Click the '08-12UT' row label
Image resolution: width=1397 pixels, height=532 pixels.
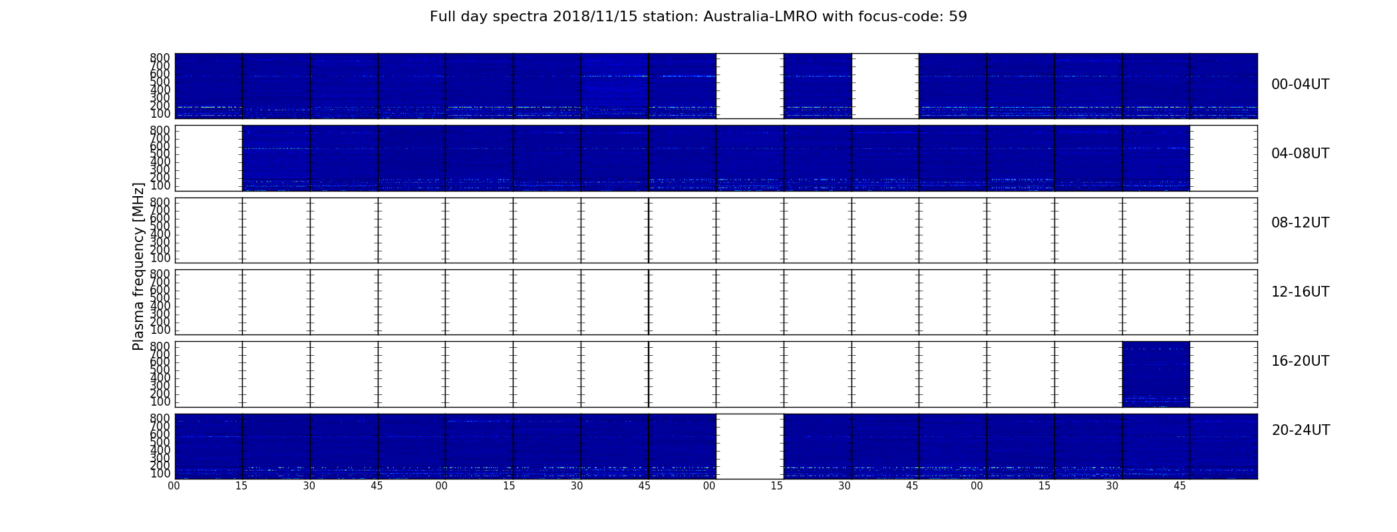(x=1300, y=223)
